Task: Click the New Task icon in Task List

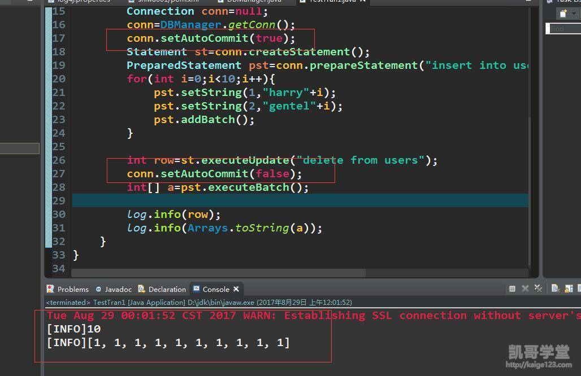Action: click(563, 14)
